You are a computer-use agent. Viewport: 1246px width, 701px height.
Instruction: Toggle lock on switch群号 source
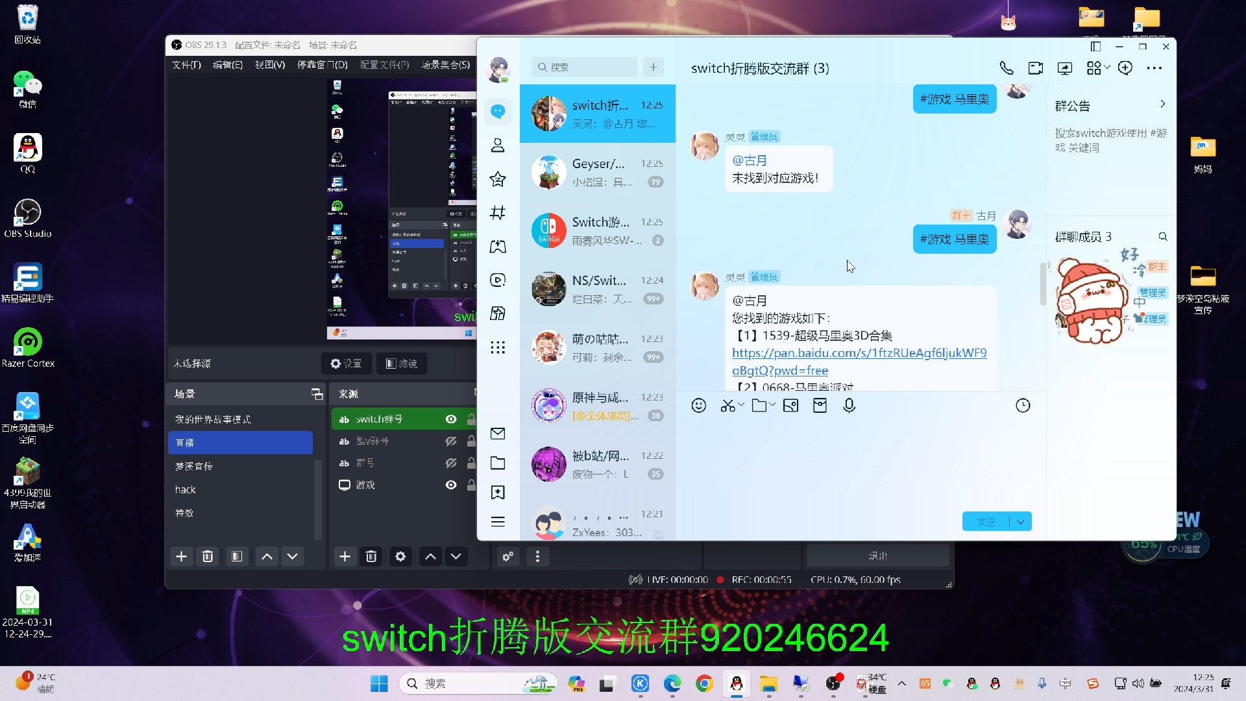472,419
